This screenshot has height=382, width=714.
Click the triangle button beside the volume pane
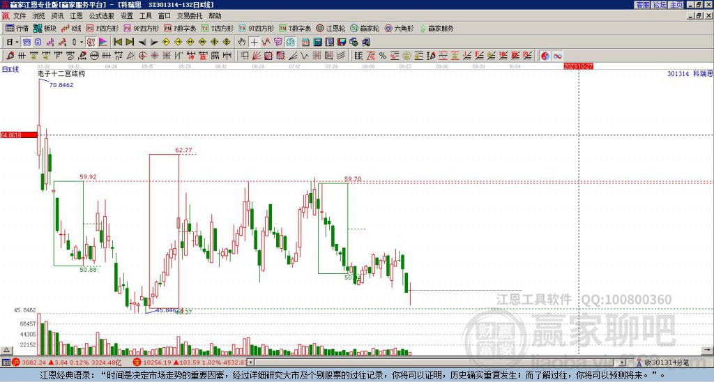(6, 350)
